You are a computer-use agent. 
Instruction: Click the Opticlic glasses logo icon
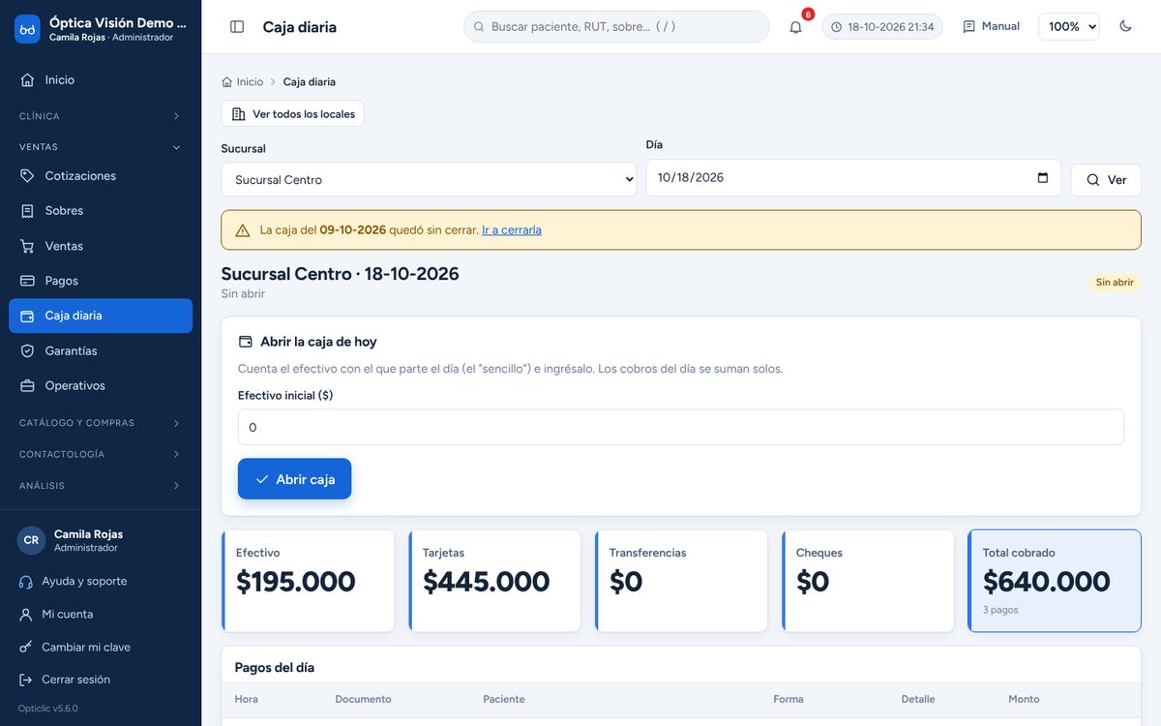tap(27, 29)
